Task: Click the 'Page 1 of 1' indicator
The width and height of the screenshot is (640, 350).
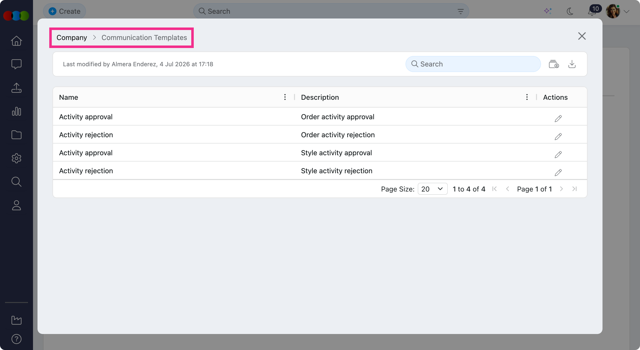Action: tap(534, 189)
